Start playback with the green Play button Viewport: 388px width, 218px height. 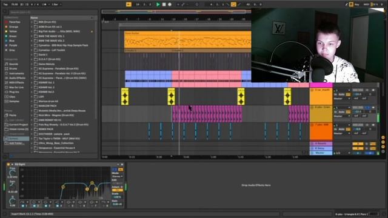[x=158, y=4]
